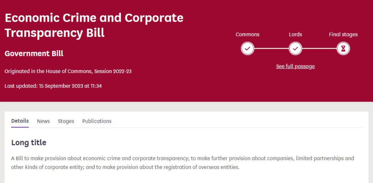This screenshot has width=373, height=183.
Task: Select the Lords stage label
Action: point(295,35)
